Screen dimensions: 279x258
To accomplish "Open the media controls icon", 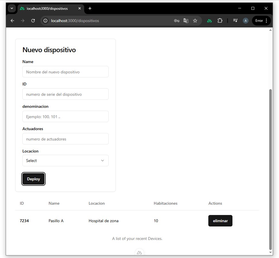I will (x=235, y=21).
